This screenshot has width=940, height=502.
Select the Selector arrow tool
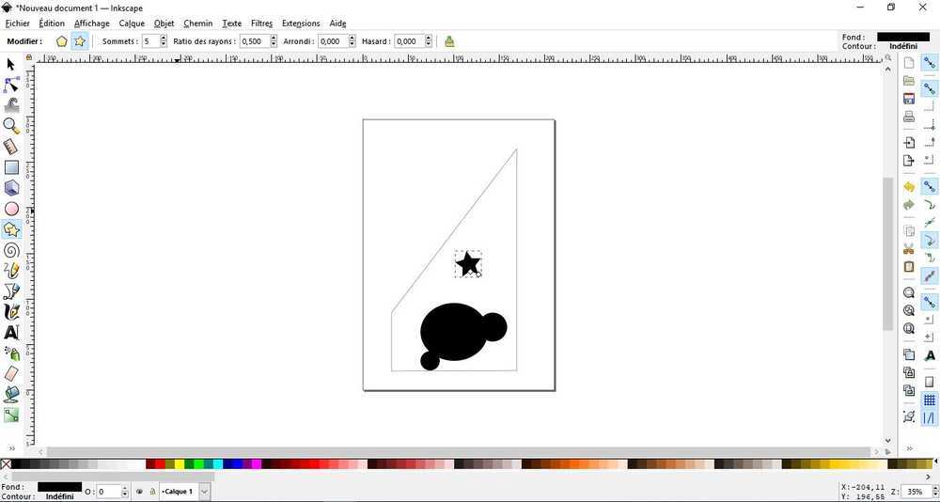point(10,65)
